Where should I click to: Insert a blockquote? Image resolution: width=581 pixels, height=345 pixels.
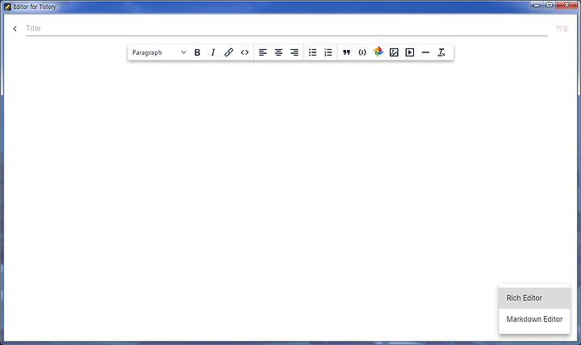(x=346, y=52)
